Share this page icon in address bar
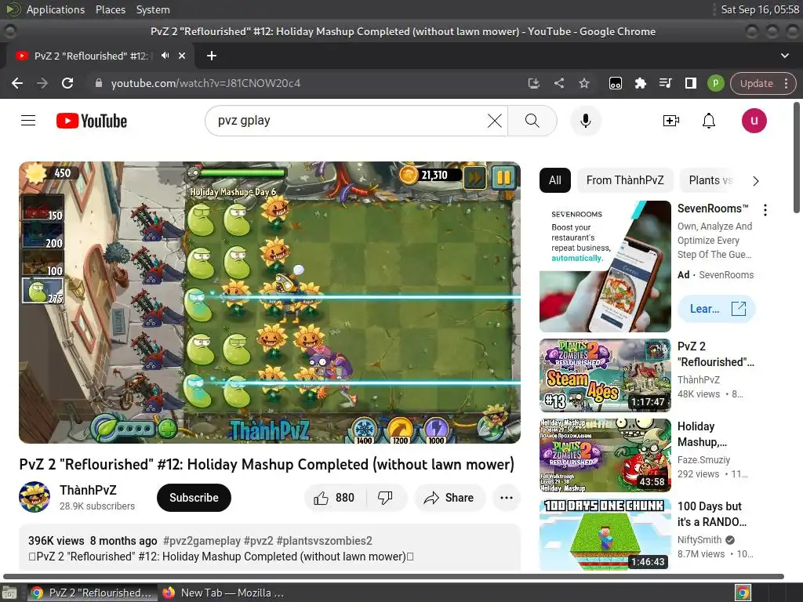Screen dimensions: 803x602 (558, 83)
